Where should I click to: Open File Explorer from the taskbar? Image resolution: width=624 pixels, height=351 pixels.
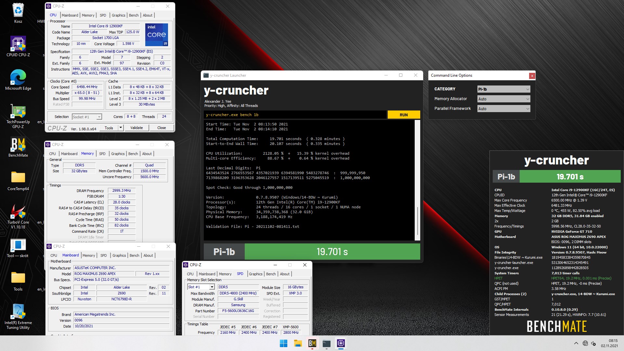click(x=298, y=343)
